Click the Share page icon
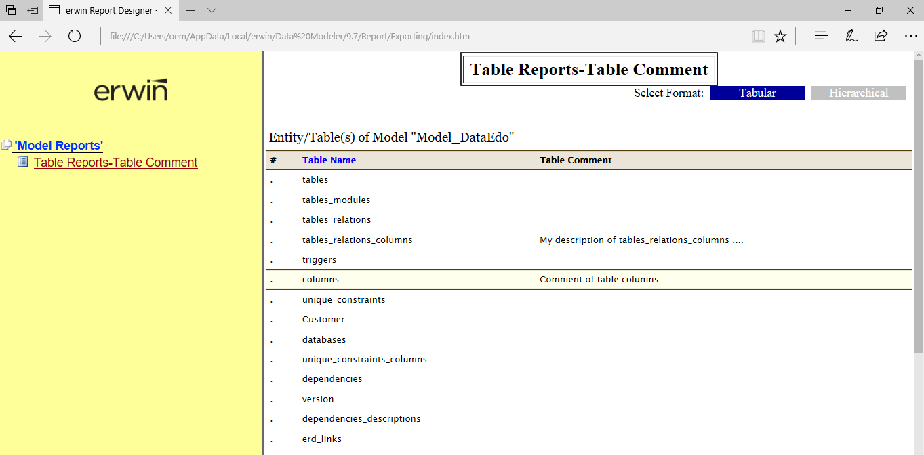This screenshot has height=455, width=924. coord(881,37)
